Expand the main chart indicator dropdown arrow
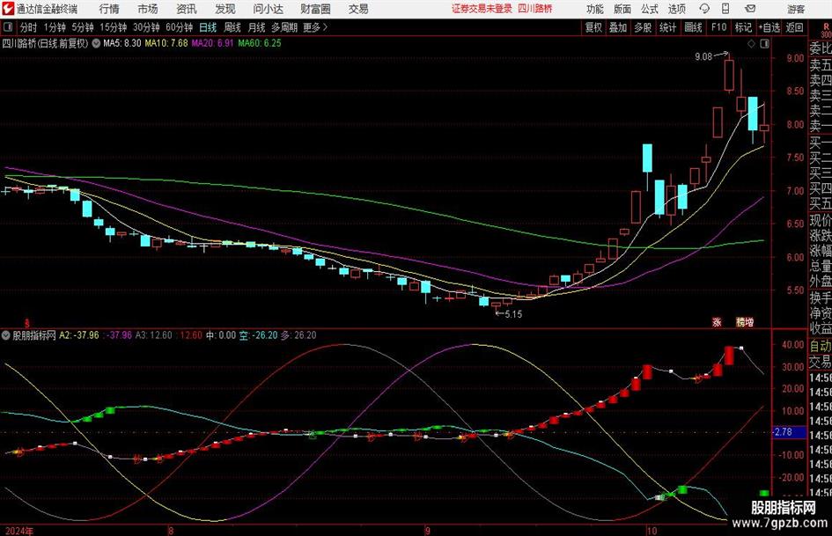The height and width of the screenshot is (536, 832). [96, 43]
